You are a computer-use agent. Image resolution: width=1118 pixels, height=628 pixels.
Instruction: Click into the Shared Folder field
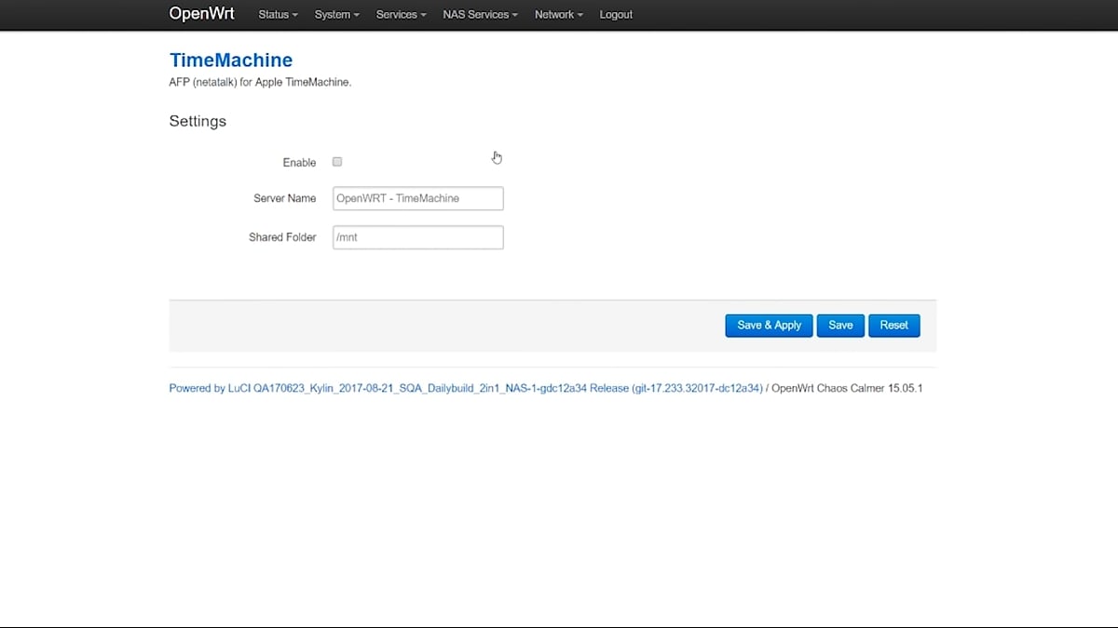click(417, 237)
